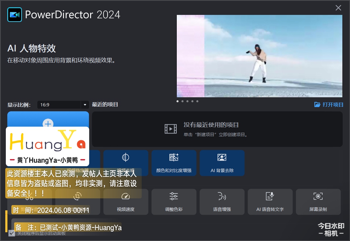Jump to the third carousel page dot
350x241 pixels.
click(x=187, y=101)
